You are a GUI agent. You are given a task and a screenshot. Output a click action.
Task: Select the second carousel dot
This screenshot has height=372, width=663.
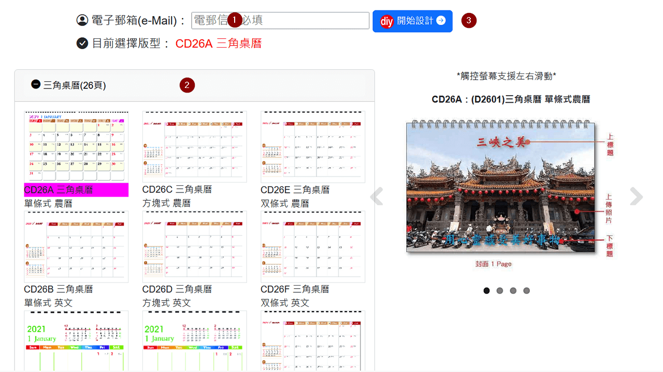pyautogui.click(x=500, y=290)
